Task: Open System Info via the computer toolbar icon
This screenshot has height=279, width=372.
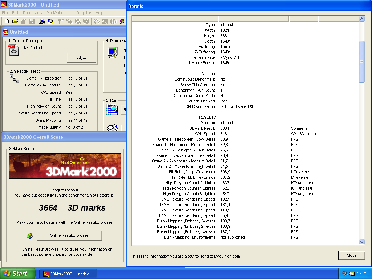Action: 42,21
